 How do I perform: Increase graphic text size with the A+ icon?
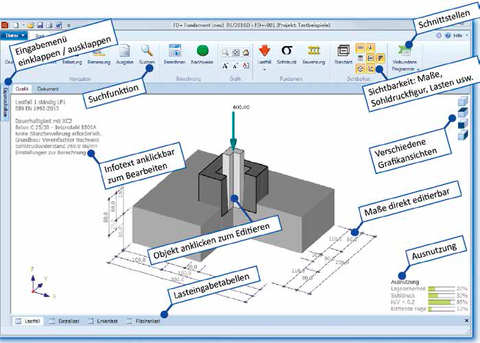[x=225, y=65]
